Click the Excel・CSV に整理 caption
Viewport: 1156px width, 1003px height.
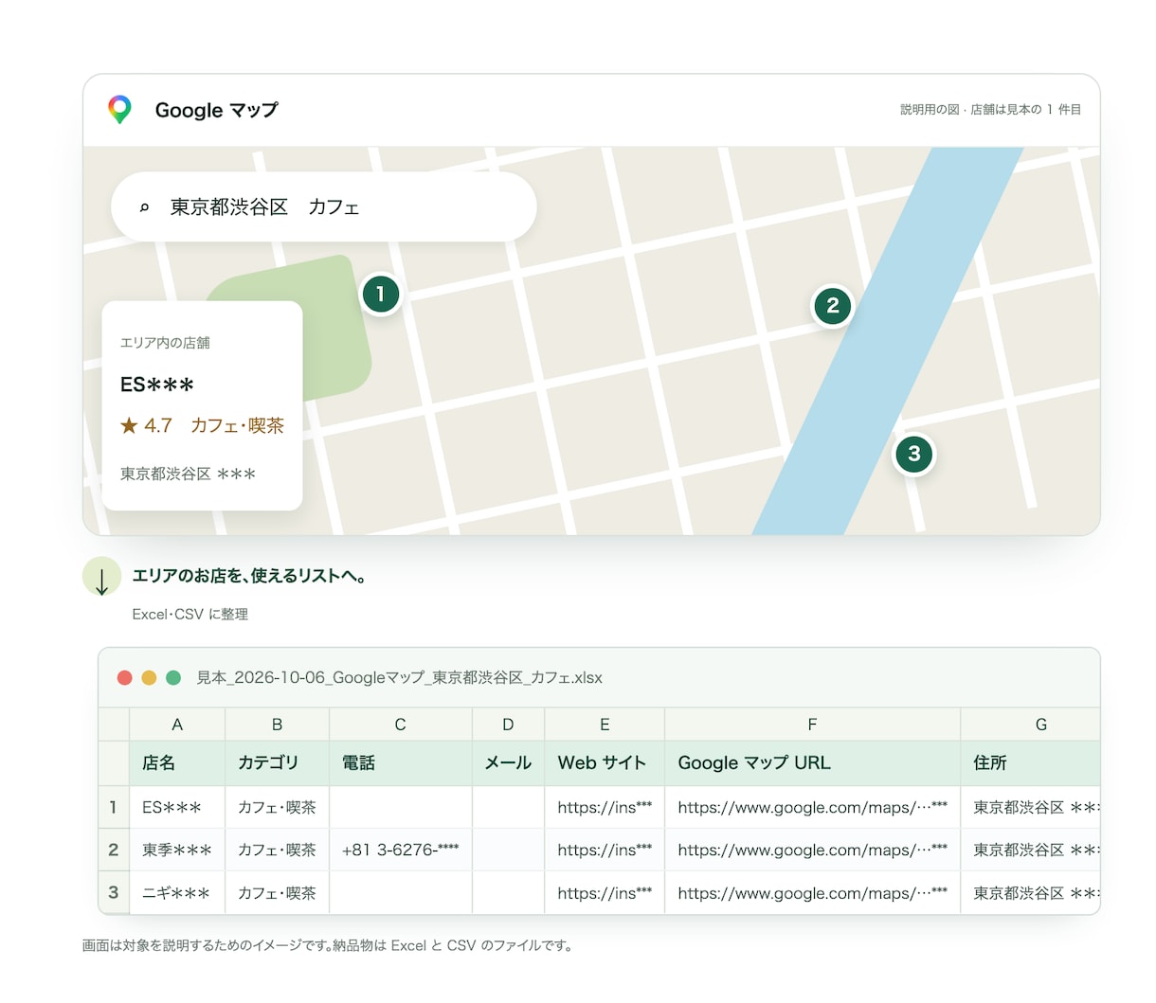click(x=190, y=614)
